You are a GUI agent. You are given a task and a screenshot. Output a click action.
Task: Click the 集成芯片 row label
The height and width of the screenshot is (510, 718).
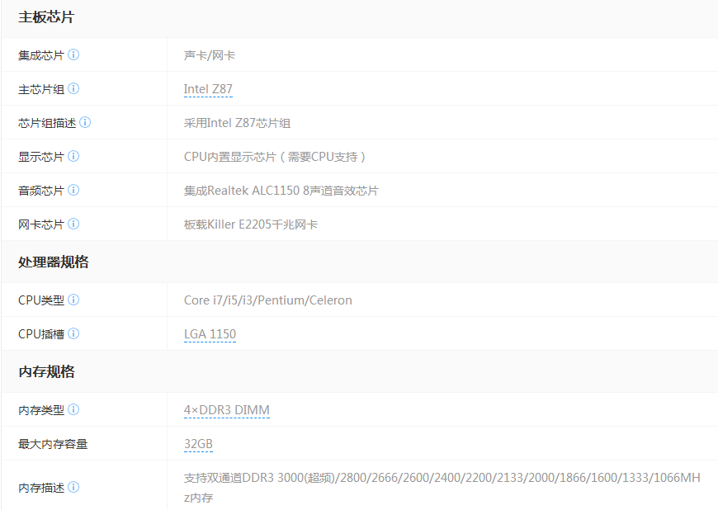[40, 55]
